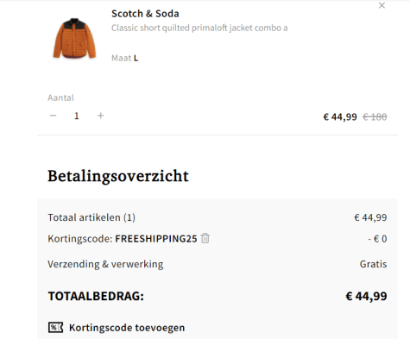The height and width of the screenshot is (339, 410).
Task: Decrease quantity with the minus icon
Action: point(53,116)
